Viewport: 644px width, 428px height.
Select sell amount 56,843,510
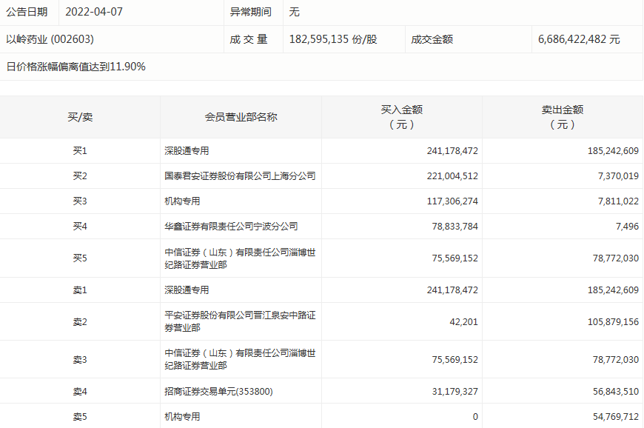click(x=616, y=392)
